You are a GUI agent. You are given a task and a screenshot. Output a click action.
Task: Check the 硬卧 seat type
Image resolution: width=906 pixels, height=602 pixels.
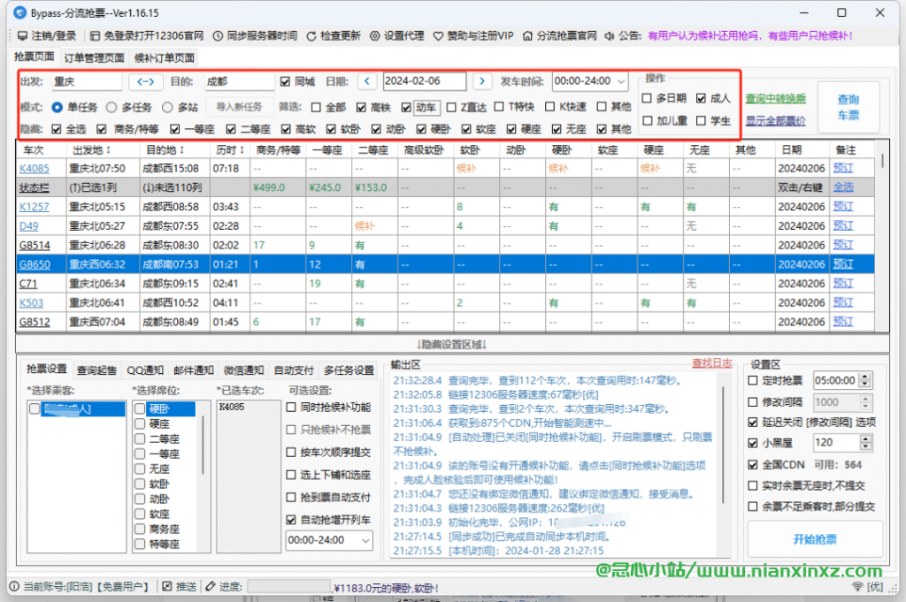pyautogui.click(x=140, y=408)
